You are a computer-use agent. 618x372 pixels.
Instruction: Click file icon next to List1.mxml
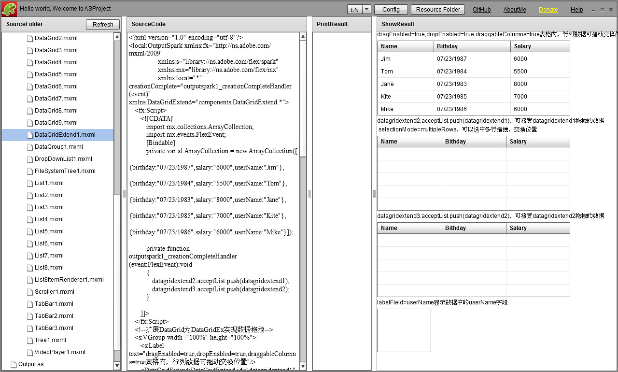(x=29, y=183)
